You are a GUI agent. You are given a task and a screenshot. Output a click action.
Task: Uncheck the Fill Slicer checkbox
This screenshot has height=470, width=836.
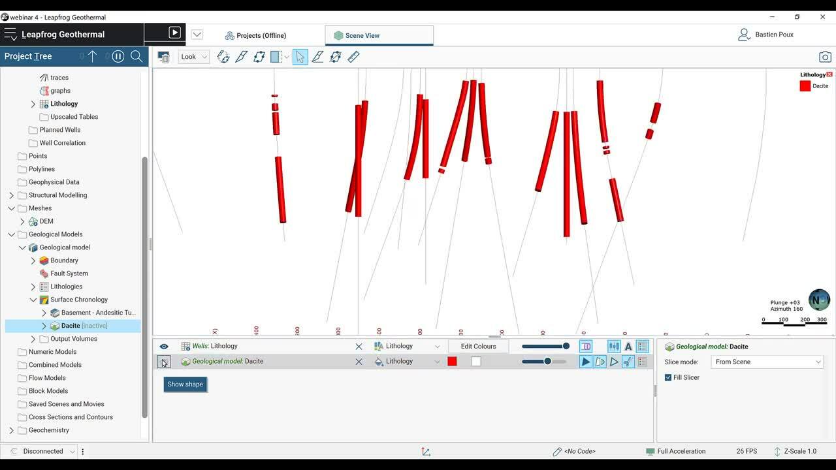coord(668,377)
